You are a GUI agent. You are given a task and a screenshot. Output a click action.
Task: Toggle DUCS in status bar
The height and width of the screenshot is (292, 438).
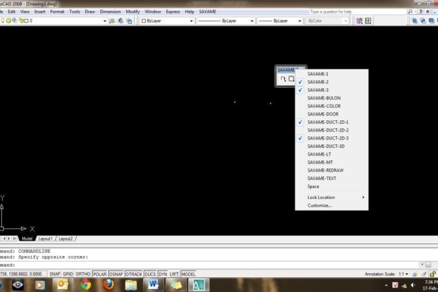point(150,274)
